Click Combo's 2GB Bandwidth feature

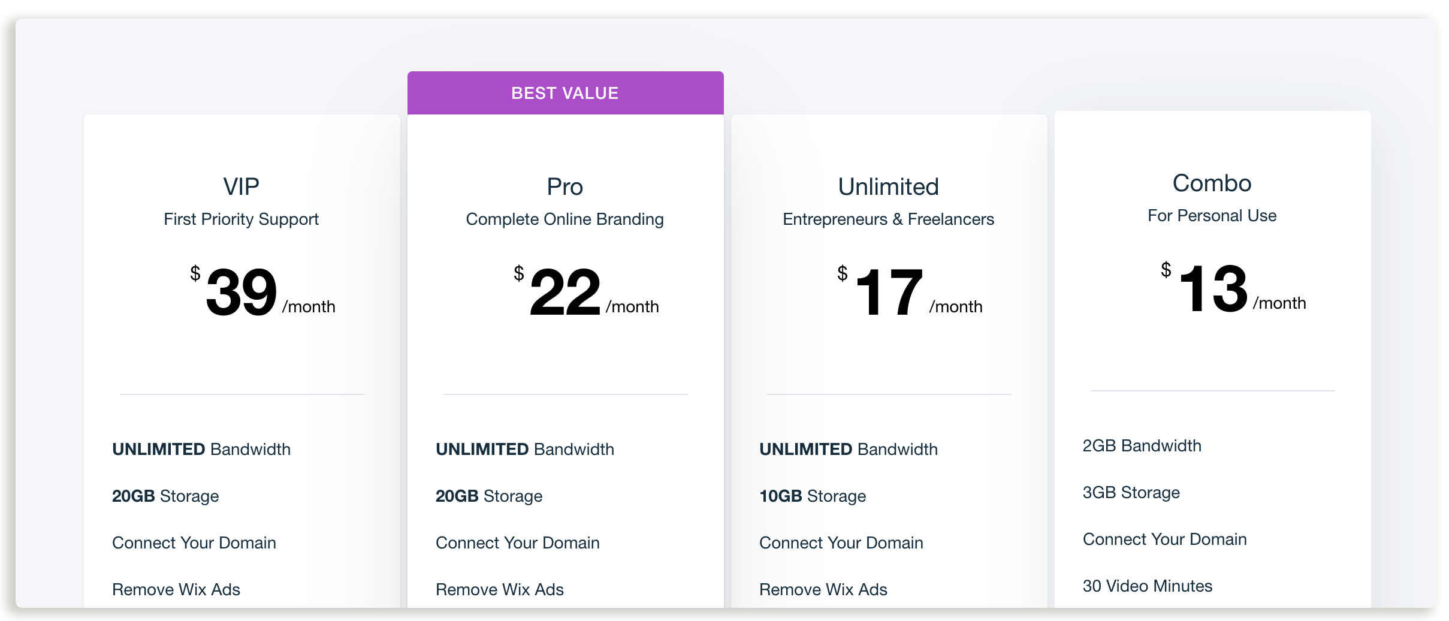(1142, 446)
